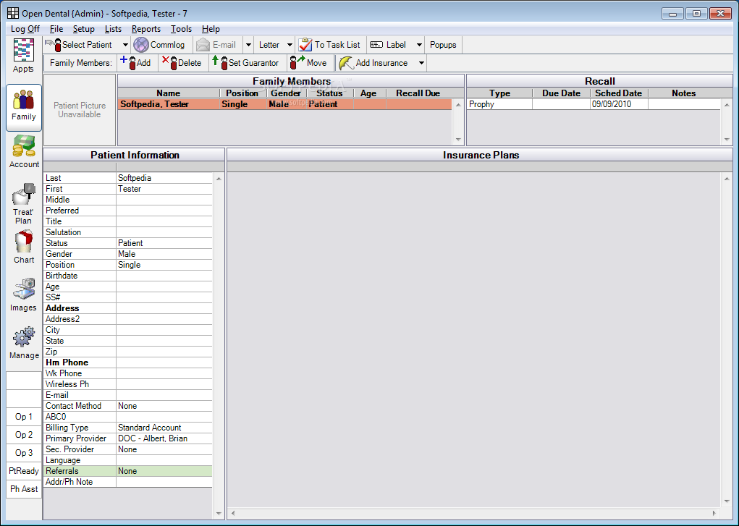The height and width of the screenshot is (526, 739).
Task: Click the Addr/Ph Note row
Action: (x=127, y=482)
